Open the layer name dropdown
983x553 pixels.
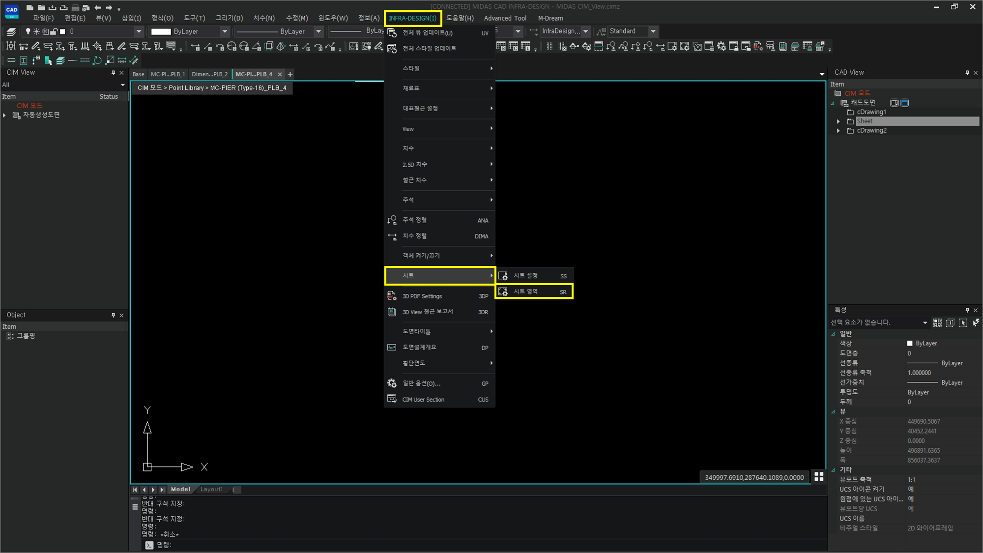[139, 31]
